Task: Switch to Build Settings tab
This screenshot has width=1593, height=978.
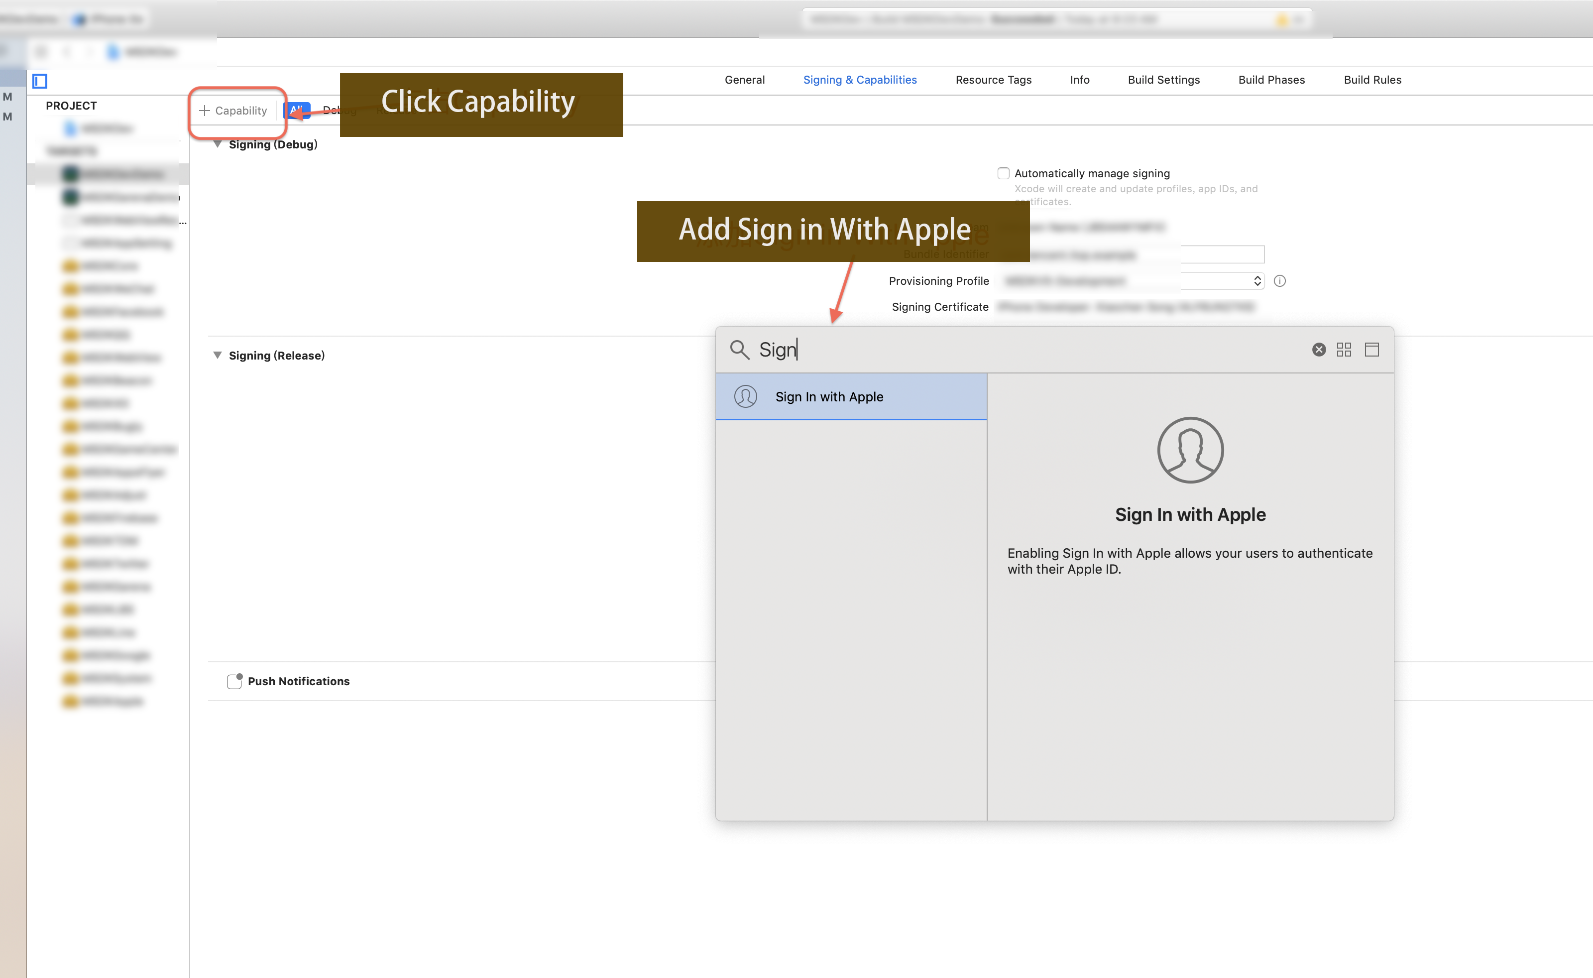Action: 1162,80
